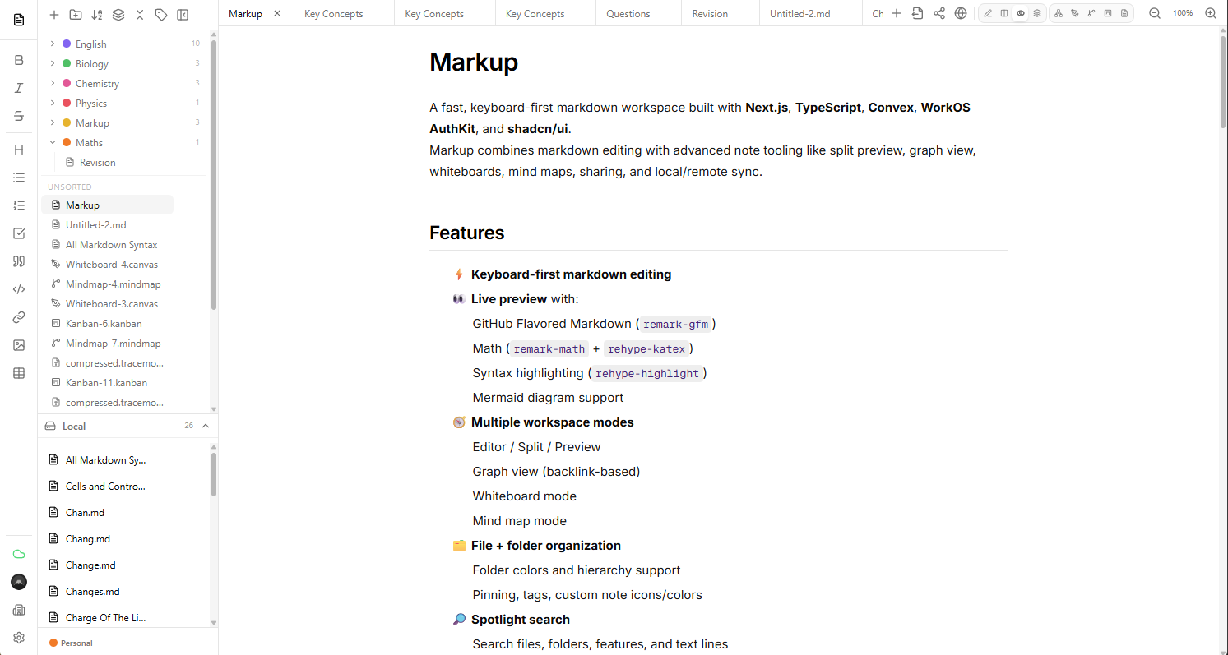
Task: Toggle preview-only mode with the eye icon
Action: point(1021,13)
